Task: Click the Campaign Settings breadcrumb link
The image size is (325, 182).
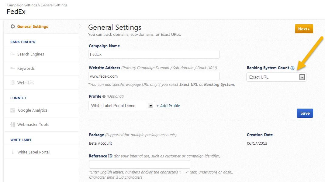Action: coord(22,5)
